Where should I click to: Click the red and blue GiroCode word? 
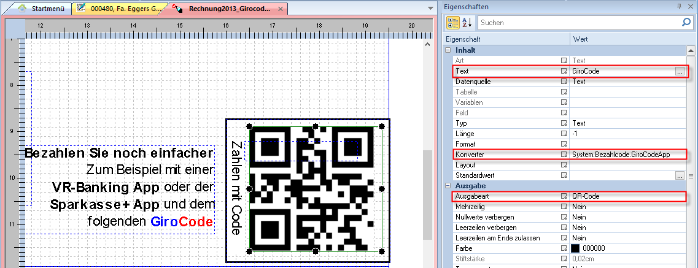coord(182,221)
